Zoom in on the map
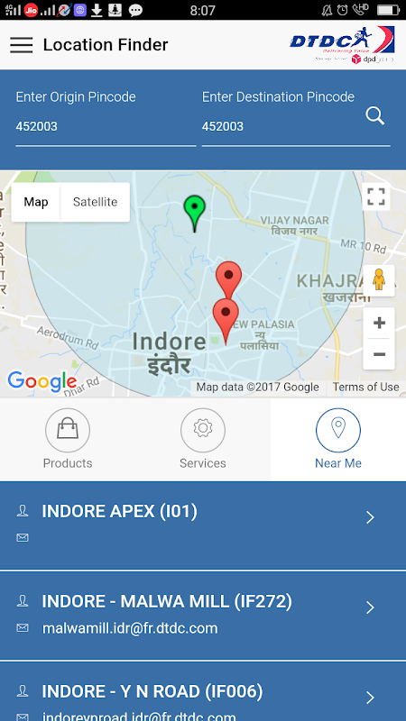Screen dimensions: 406x721 click(x=379, y=323)
